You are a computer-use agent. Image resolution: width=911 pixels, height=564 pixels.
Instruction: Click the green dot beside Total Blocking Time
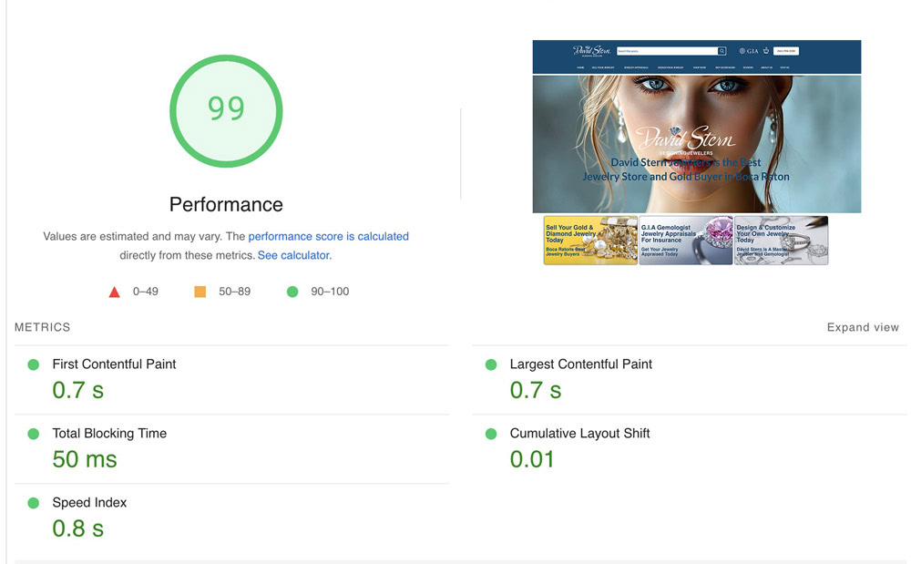click(x=33, y=433)
